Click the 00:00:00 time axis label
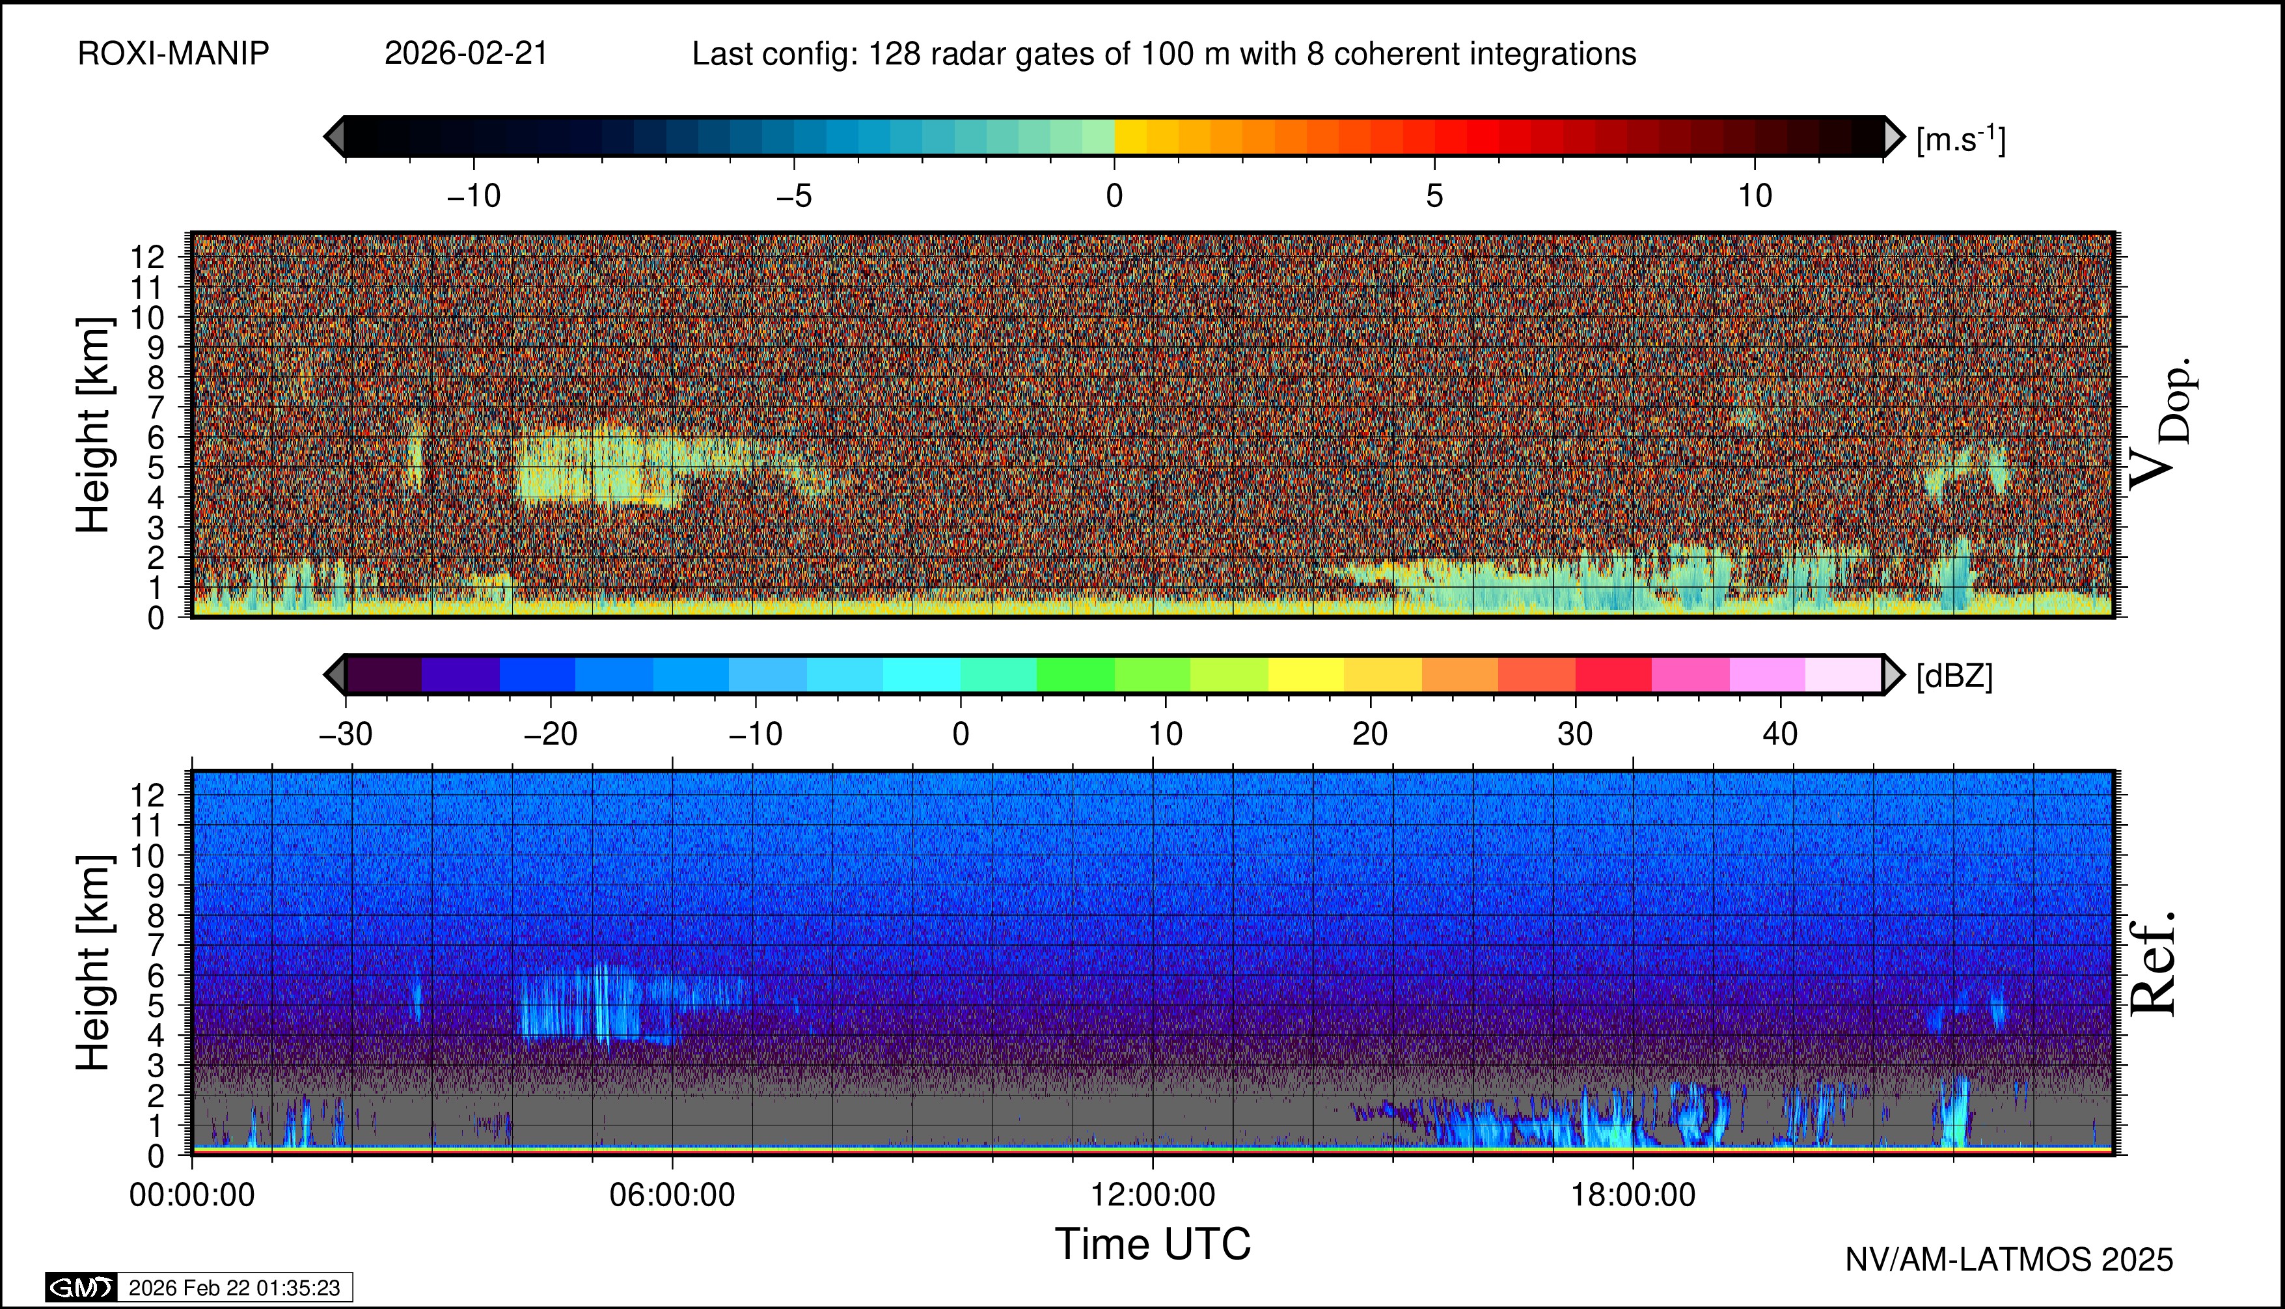 tap(191, 1195)
